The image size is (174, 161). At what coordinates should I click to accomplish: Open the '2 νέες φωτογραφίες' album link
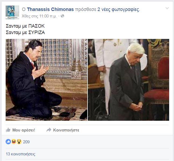pos(118,10)
